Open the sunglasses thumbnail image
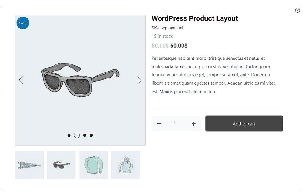The width and height of the screenshot is (303, 196). 61,165
